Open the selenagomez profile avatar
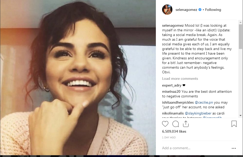The width and height of the screenshot is (243, 157). point(167,10)
